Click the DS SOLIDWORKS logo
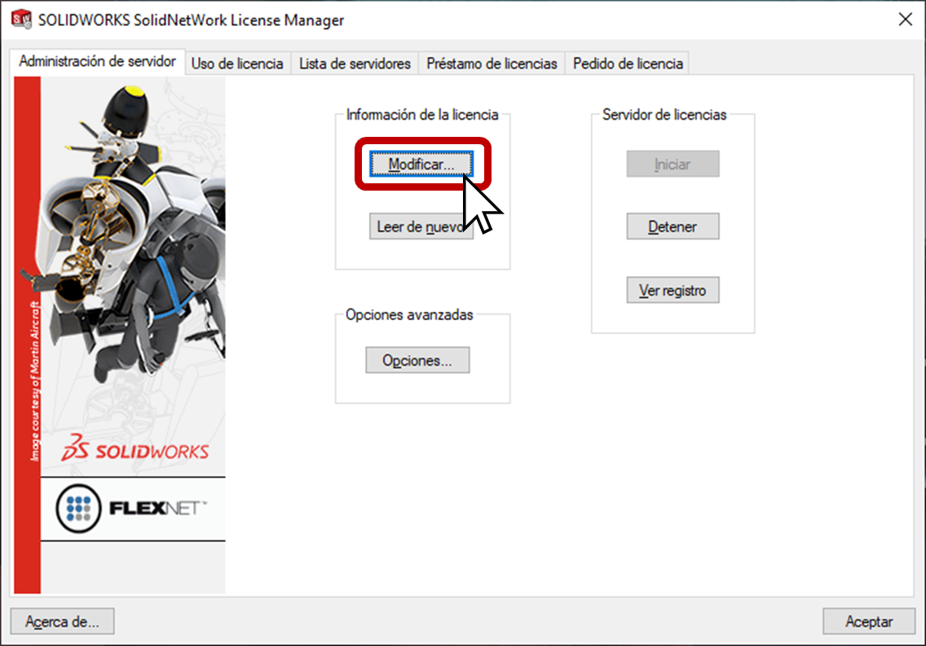926x646 pixels. (135, 448)
